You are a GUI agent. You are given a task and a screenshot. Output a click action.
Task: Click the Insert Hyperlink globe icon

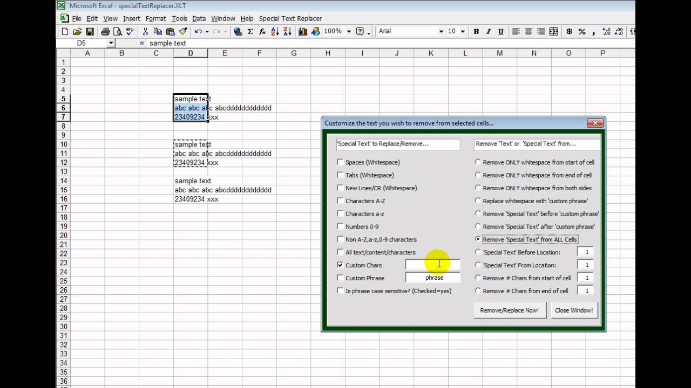click(x=238, y=32)
